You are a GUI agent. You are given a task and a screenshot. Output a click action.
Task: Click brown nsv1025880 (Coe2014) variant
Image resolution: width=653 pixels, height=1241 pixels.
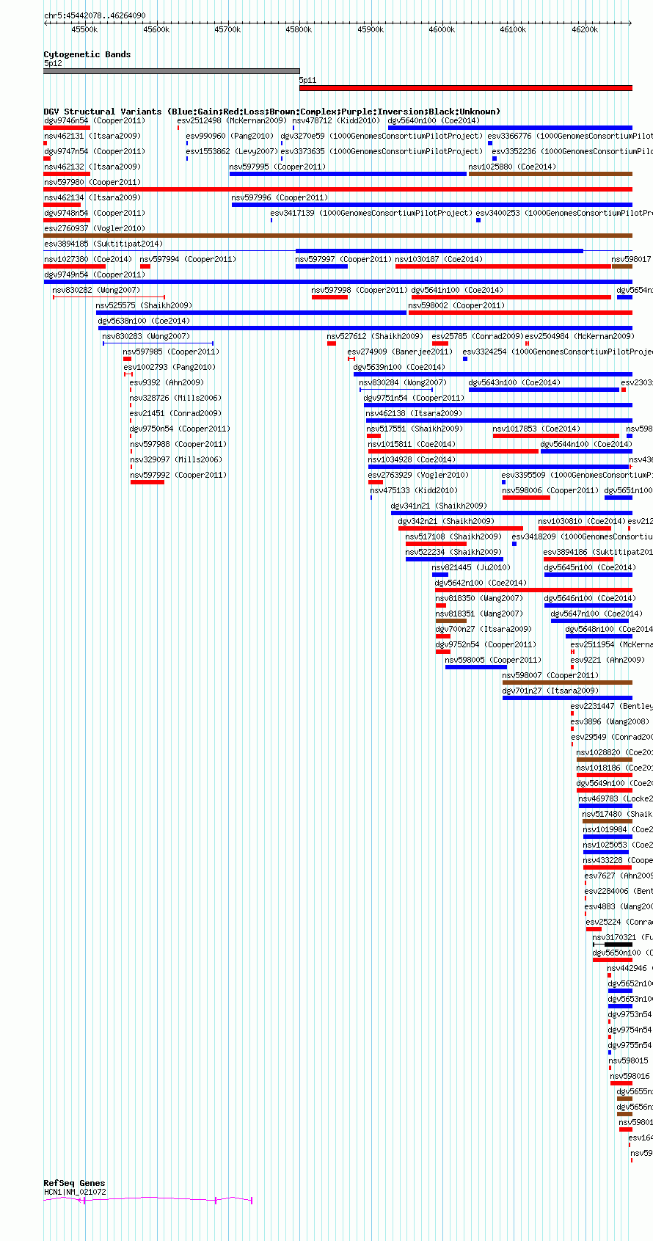(x=550, y=174)
